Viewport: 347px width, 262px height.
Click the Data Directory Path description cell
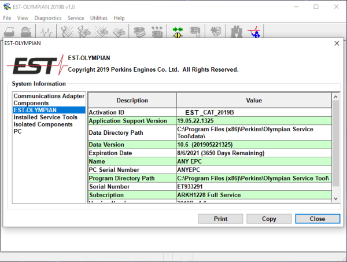pyautogui.click(x=132, y=132)
